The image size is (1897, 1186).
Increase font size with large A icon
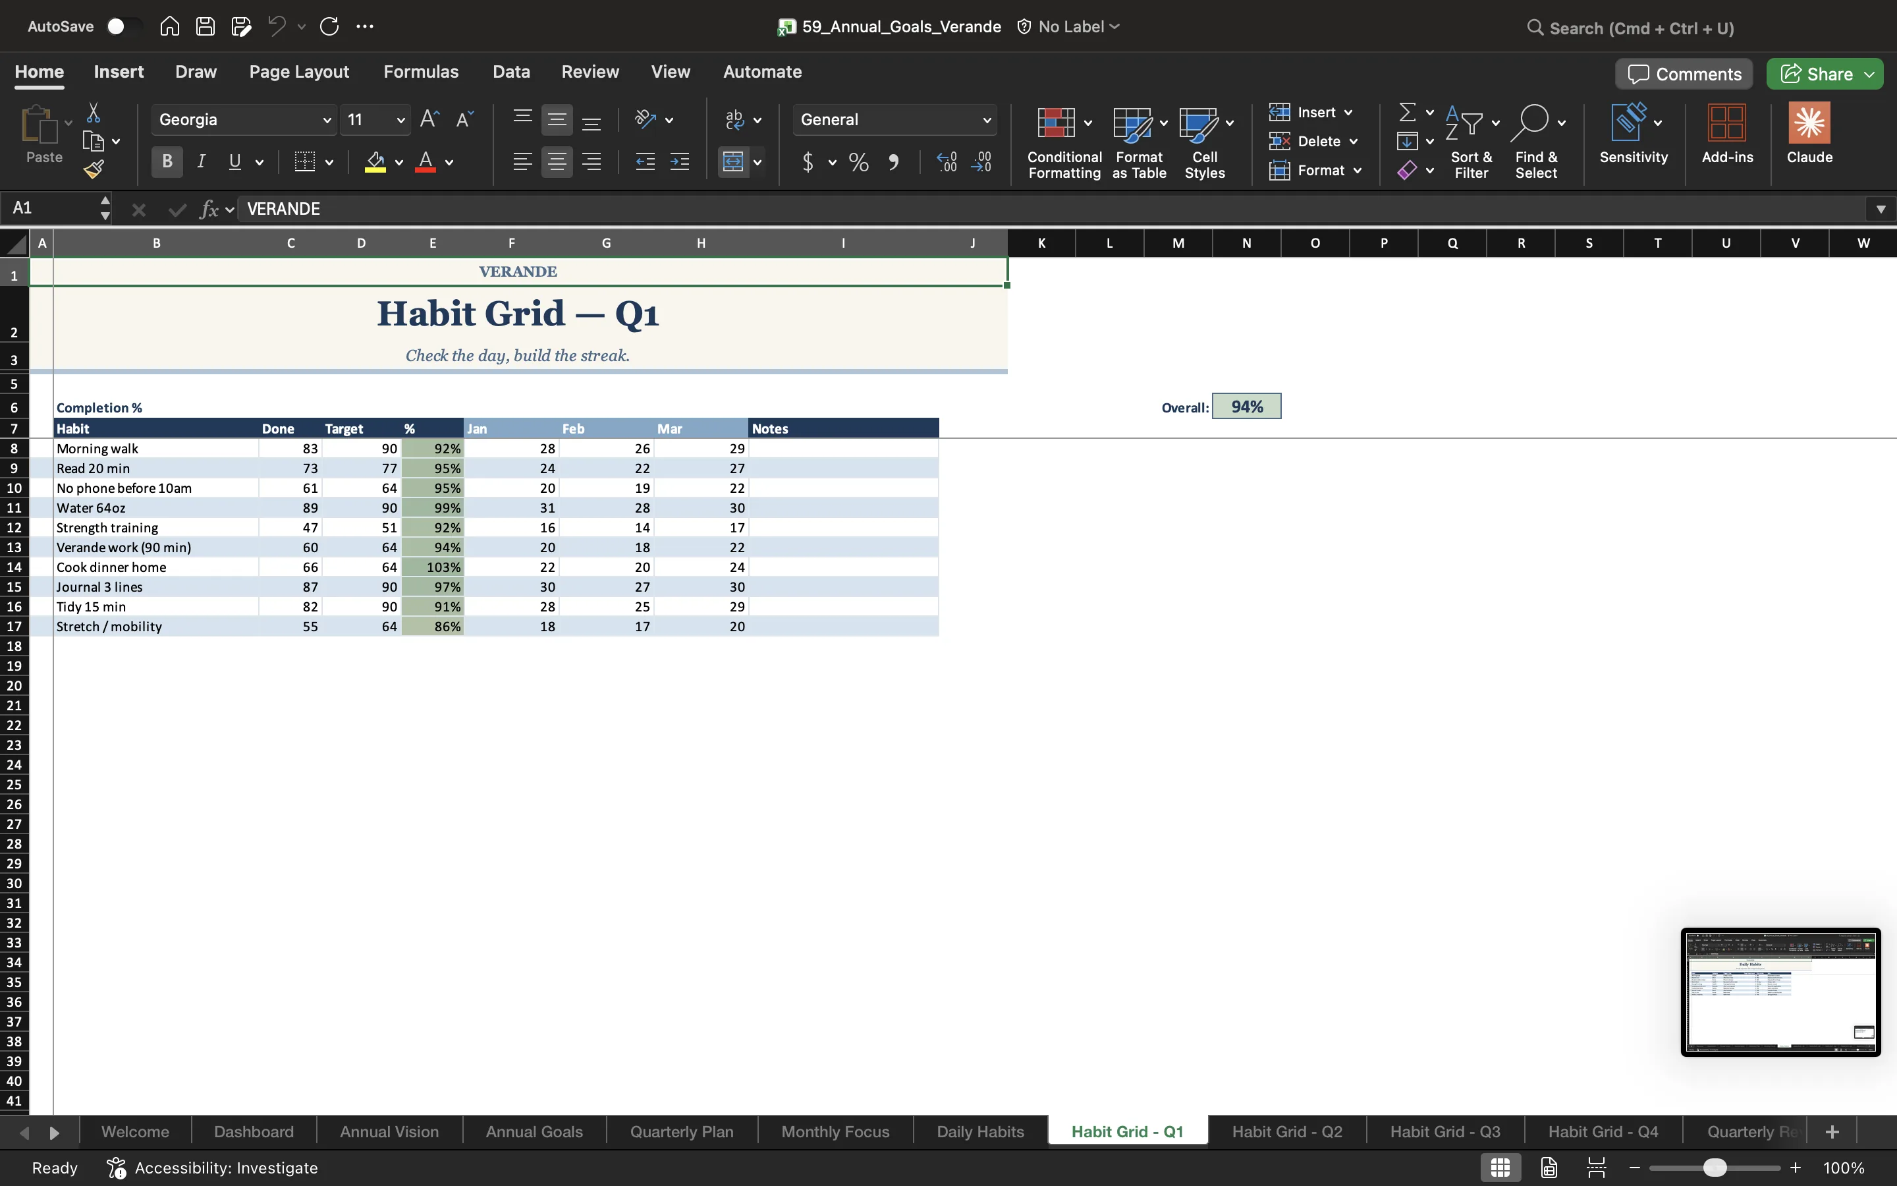click(429, 119)
